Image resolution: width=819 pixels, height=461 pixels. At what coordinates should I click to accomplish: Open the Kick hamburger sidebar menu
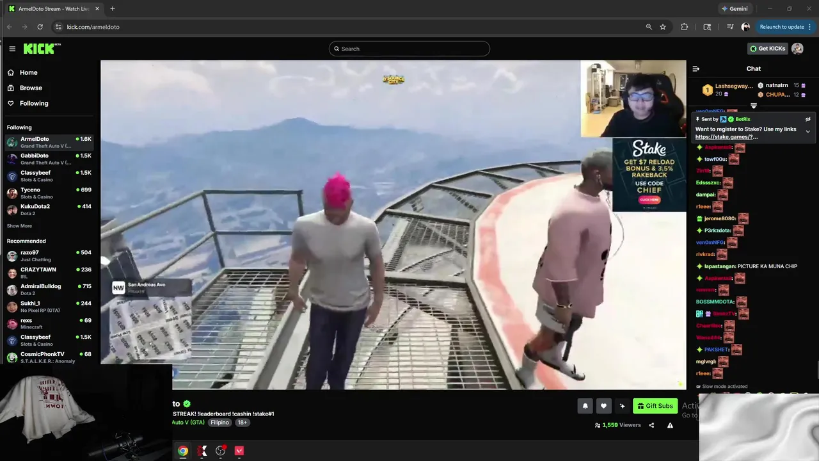pyautogui.click(x=12, y=49)
